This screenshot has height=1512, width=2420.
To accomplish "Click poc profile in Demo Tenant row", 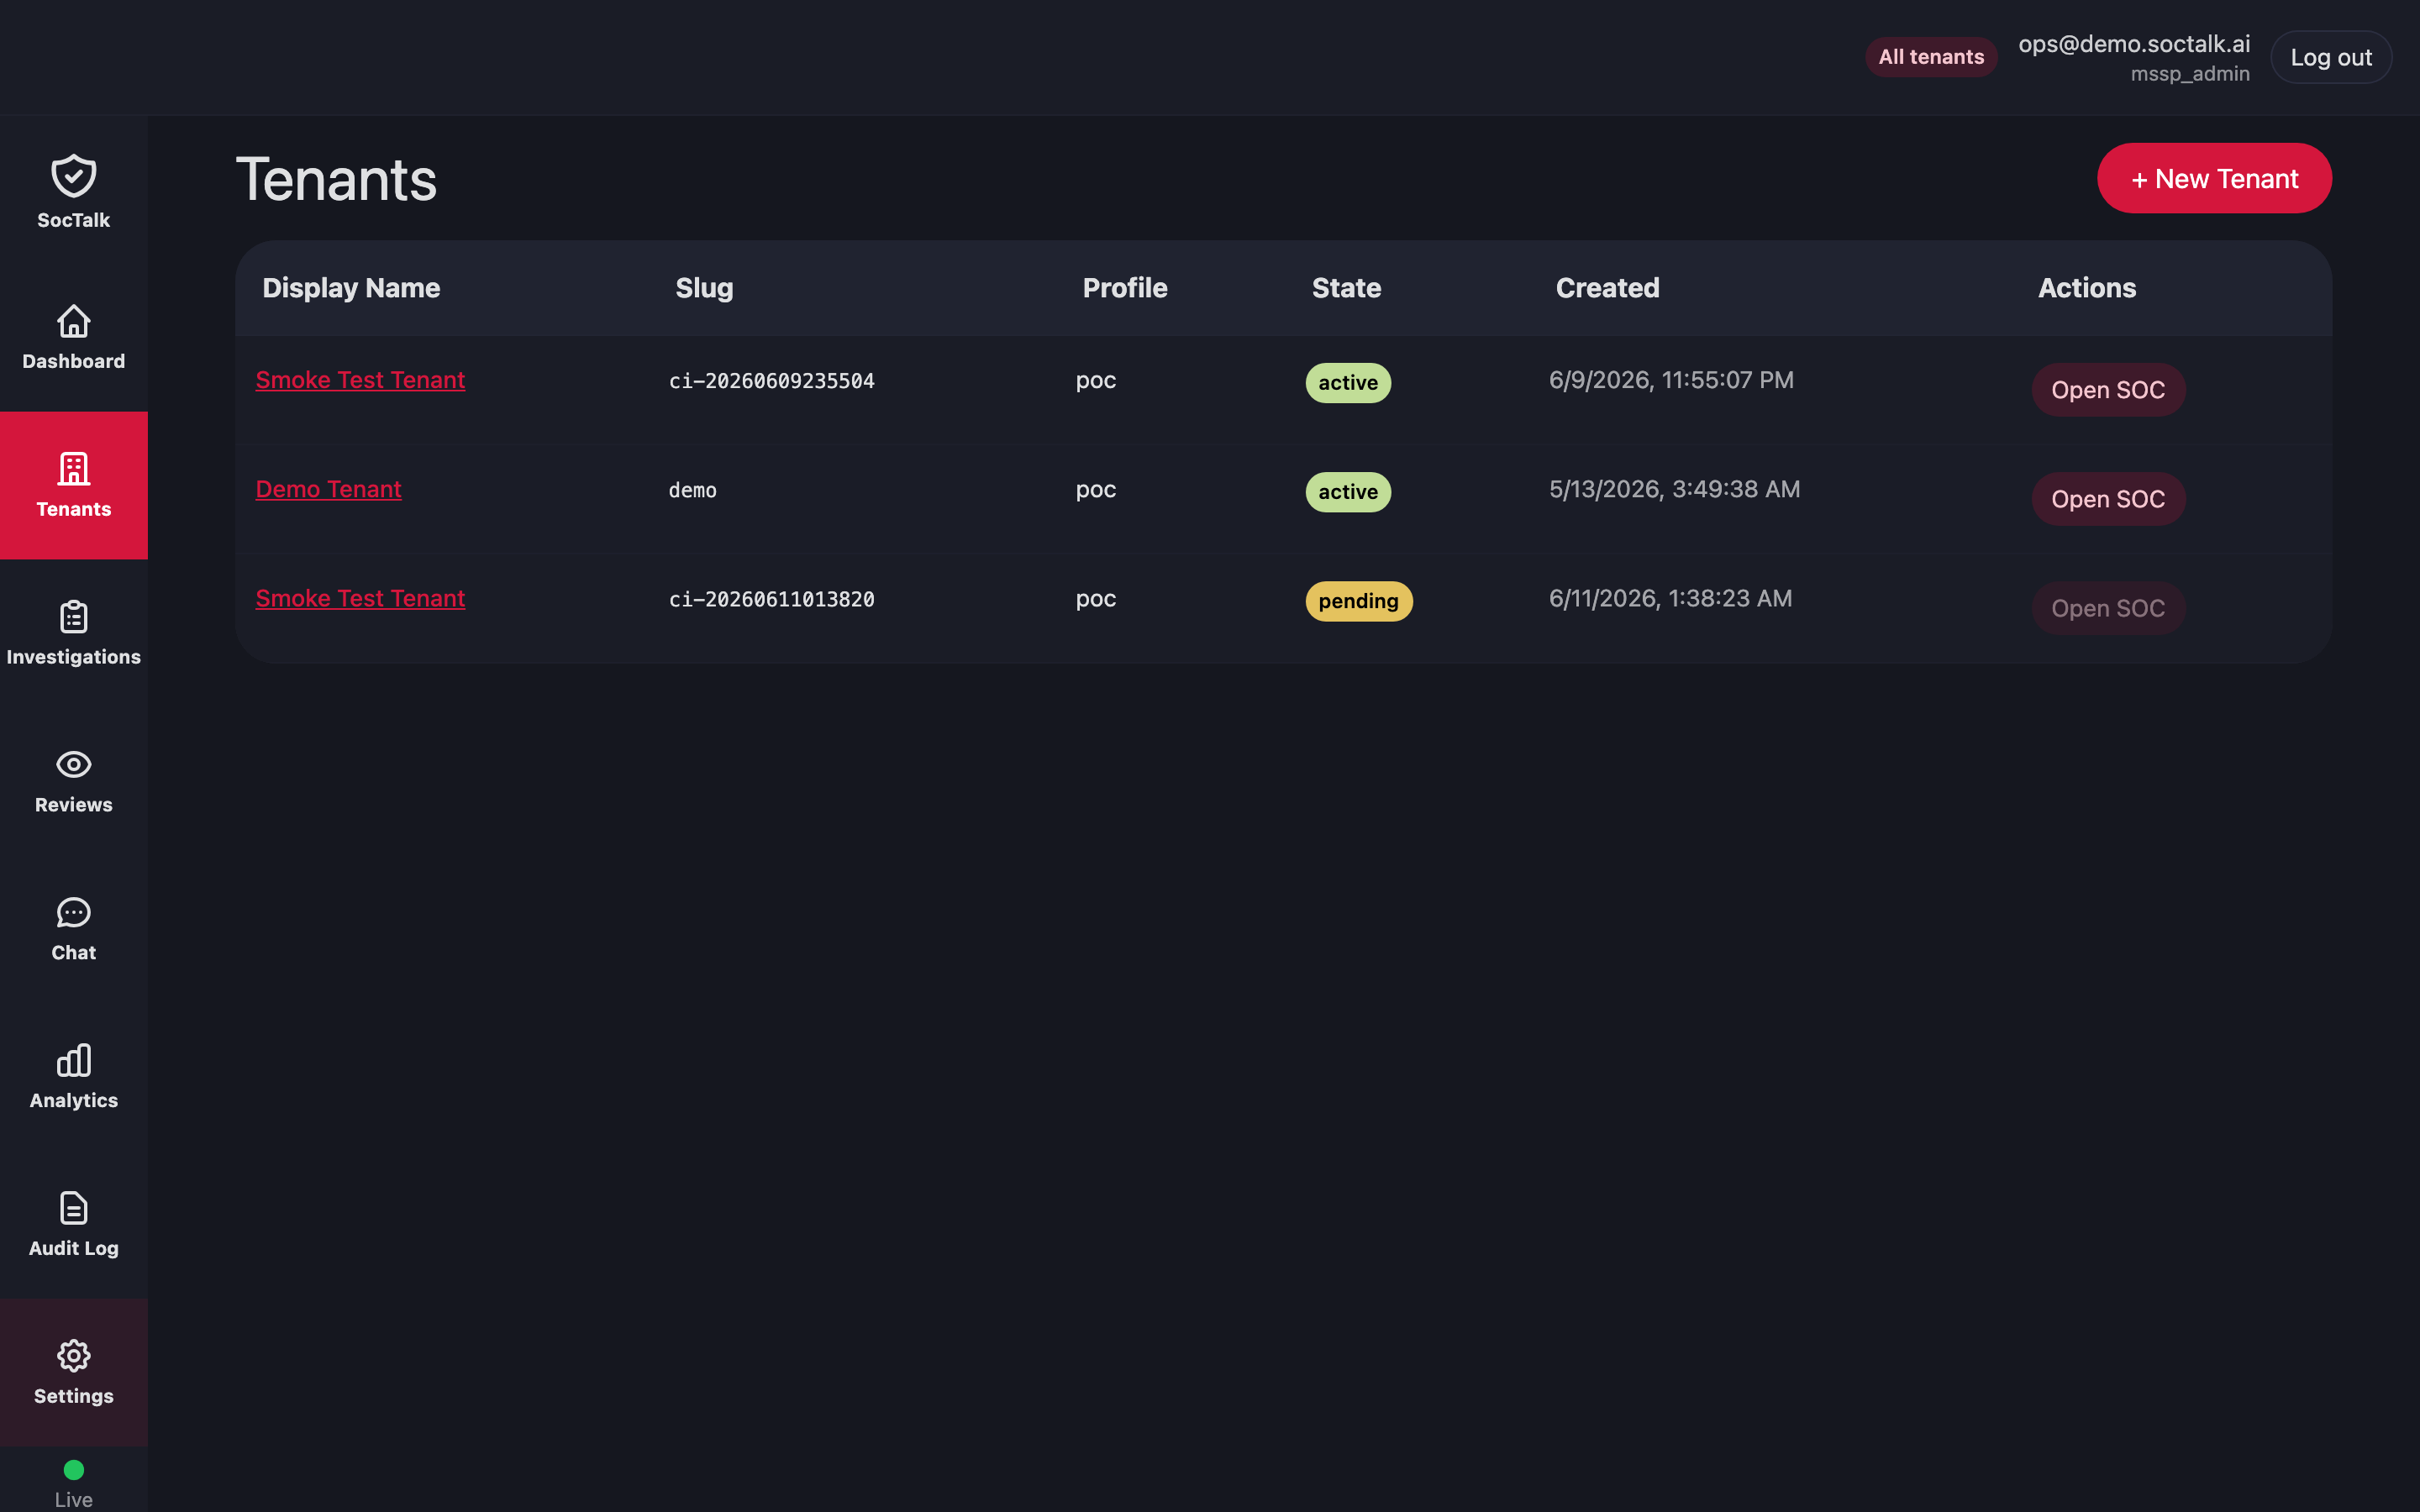I will coord(1095,490).
